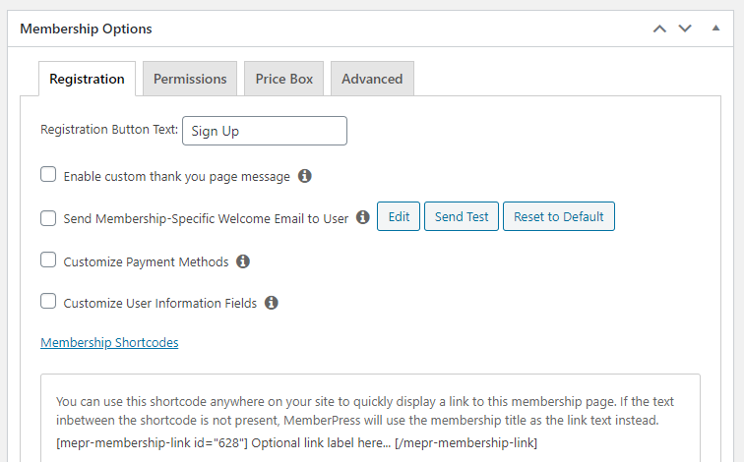Screen dimensions: 744x462
Task: Open the Price Box tab
Action: tap(284, 79)
